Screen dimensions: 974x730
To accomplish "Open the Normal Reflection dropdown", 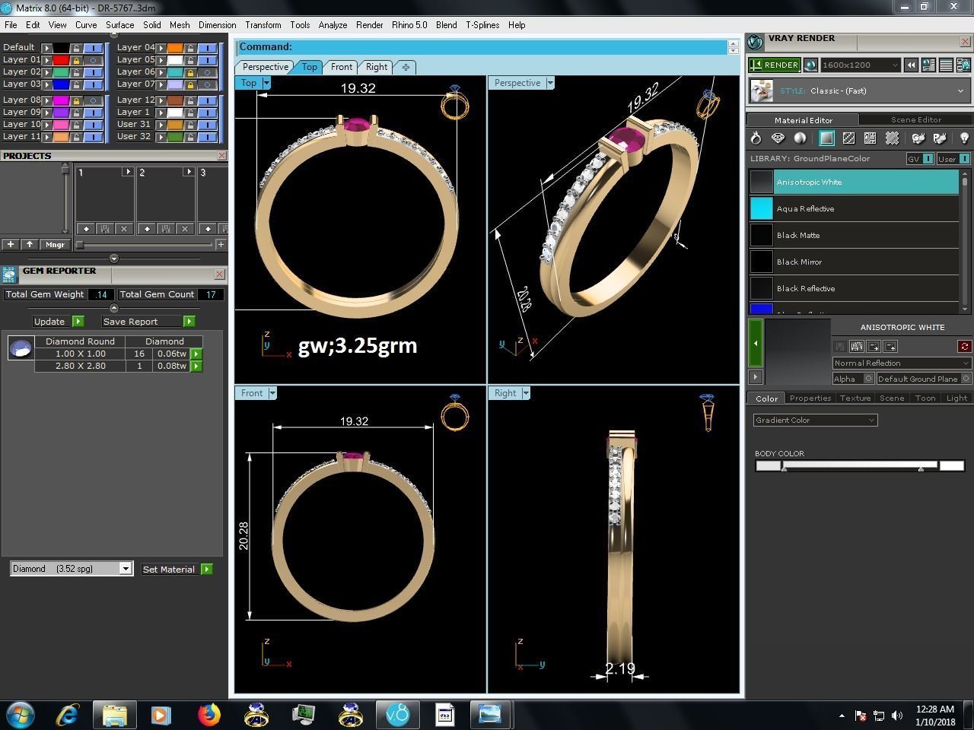I will click(902, 363).
